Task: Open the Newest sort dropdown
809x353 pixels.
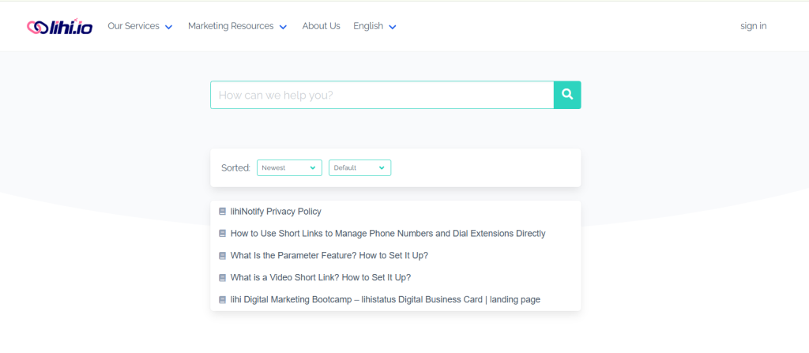Action: pyautogui.click(x=289, y=167)
